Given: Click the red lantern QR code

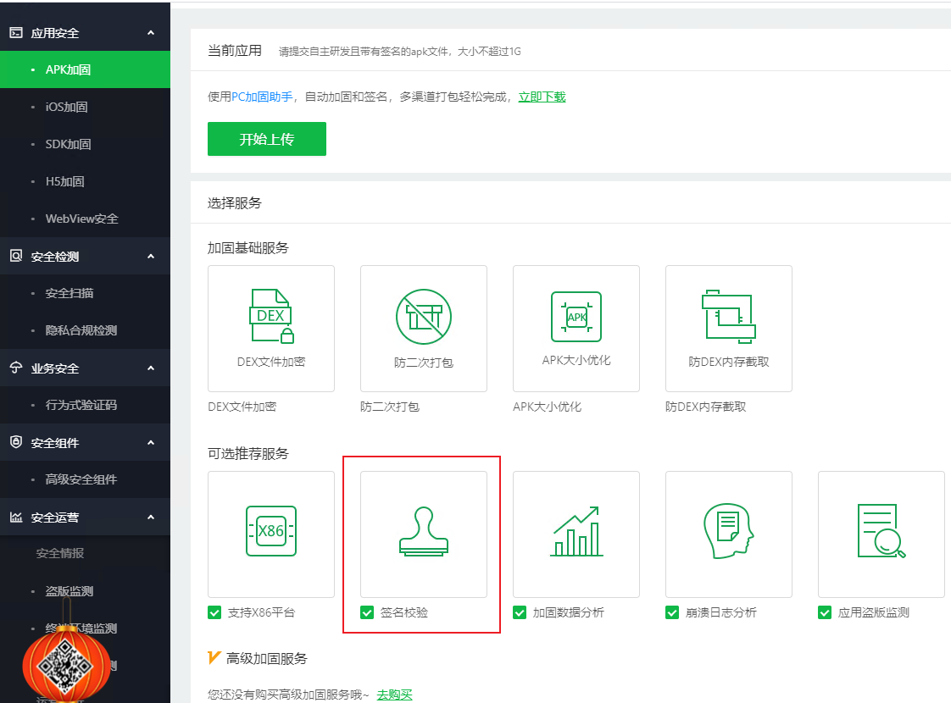Looking at the screenshot, I should 65,662.
